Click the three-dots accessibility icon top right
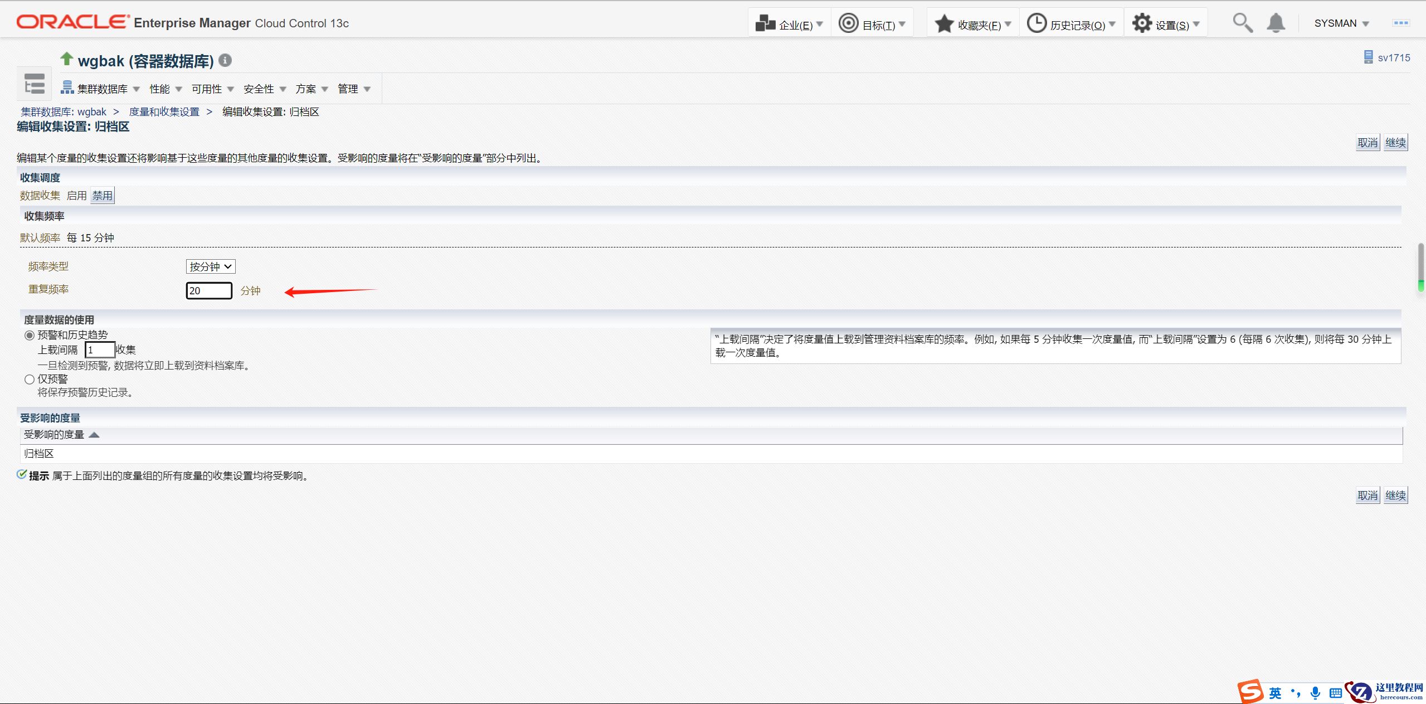This screenshot has width=1426, height=704. pyautogui.click(x=1401, y=23)
